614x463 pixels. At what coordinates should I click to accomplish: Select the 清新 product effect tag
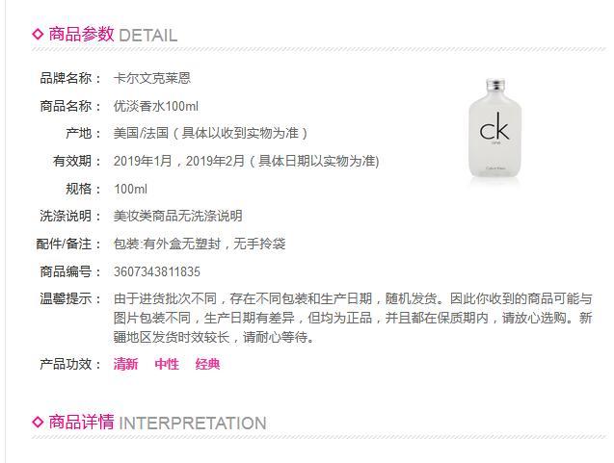(x=126, y=364)
